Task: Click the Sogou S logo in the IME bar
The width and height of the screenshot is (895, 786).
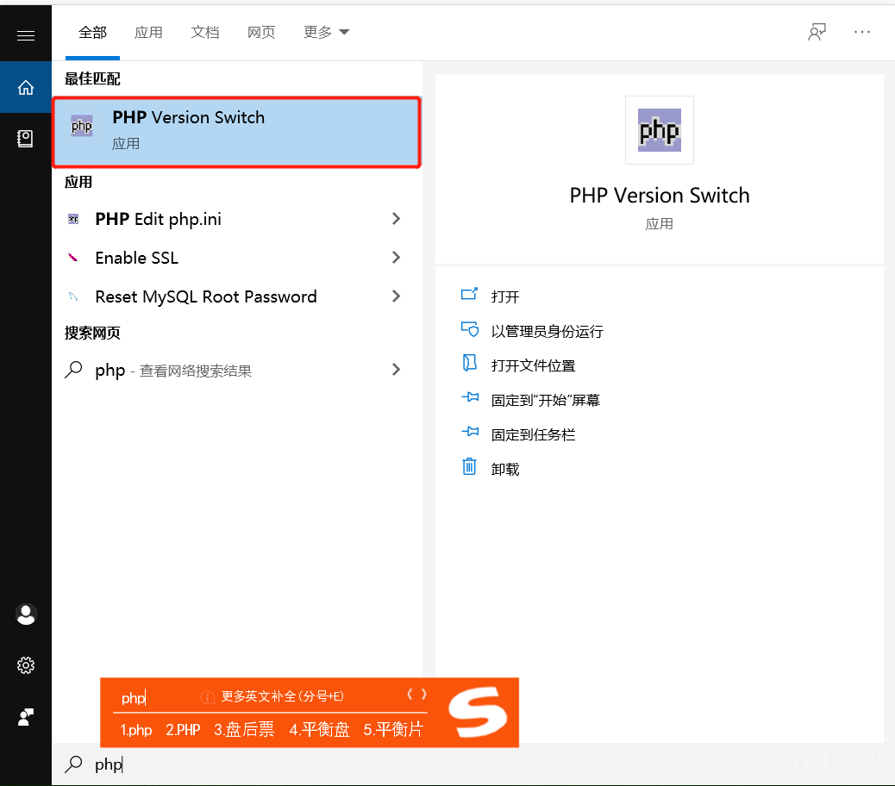Action: [478, 712]
